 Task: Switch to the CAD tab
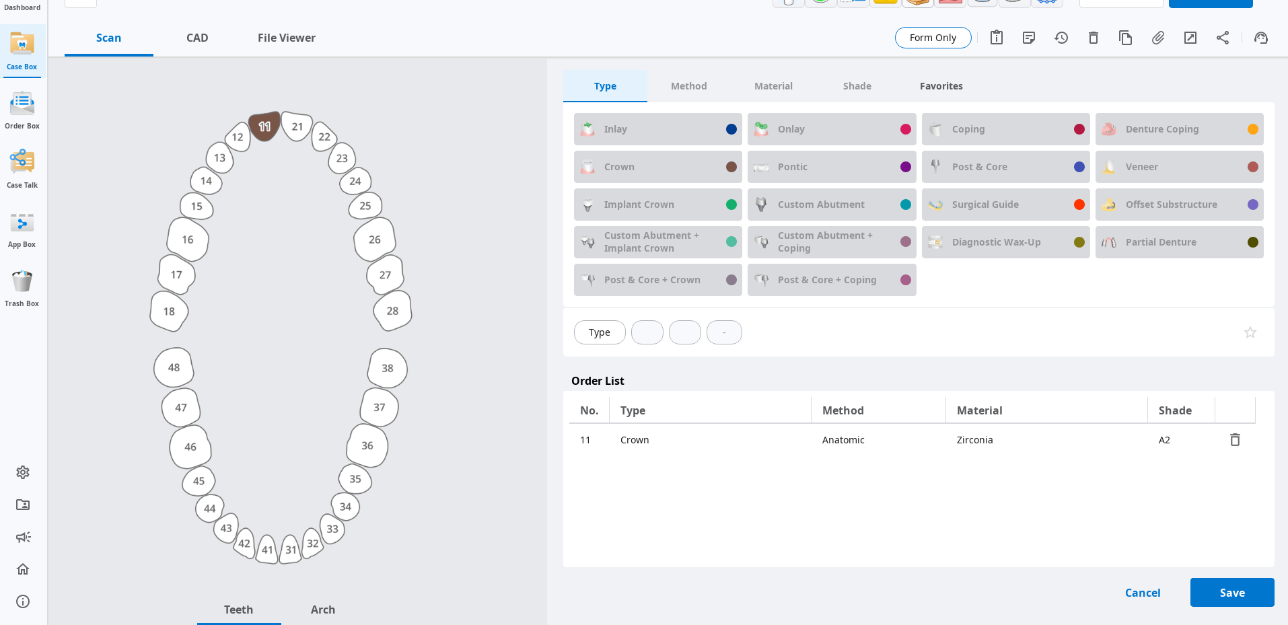click(197, 38)
